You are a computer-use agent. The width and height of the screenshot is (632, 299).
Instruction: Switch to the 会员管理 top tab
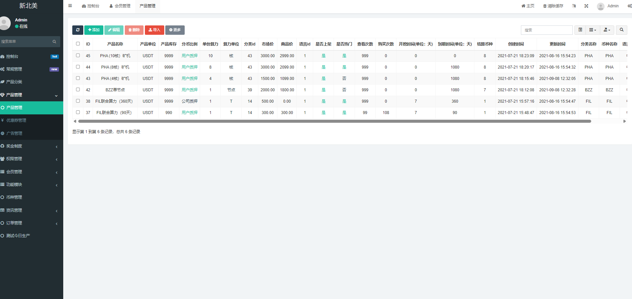[120, 6]
